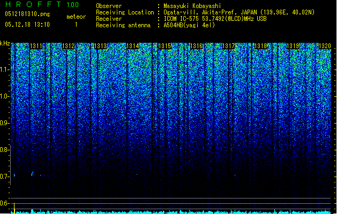Click the 1.0 kHz axis tick label
This screenshot has height=214, width=337.
[4, 96]
